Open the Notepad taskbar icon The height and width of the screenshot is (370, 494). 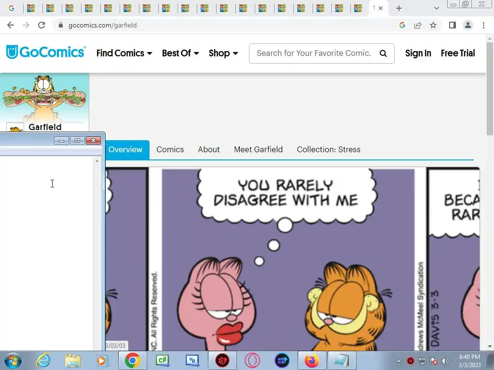342,360
